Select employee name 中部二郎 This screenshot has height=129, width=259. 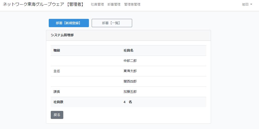(x=130, y=61)
